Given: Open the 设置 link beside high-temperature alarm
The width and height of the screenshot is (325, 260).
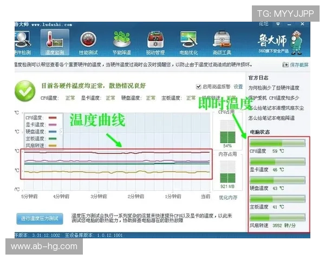Looking at the screenshot, I should coord(238,87).
